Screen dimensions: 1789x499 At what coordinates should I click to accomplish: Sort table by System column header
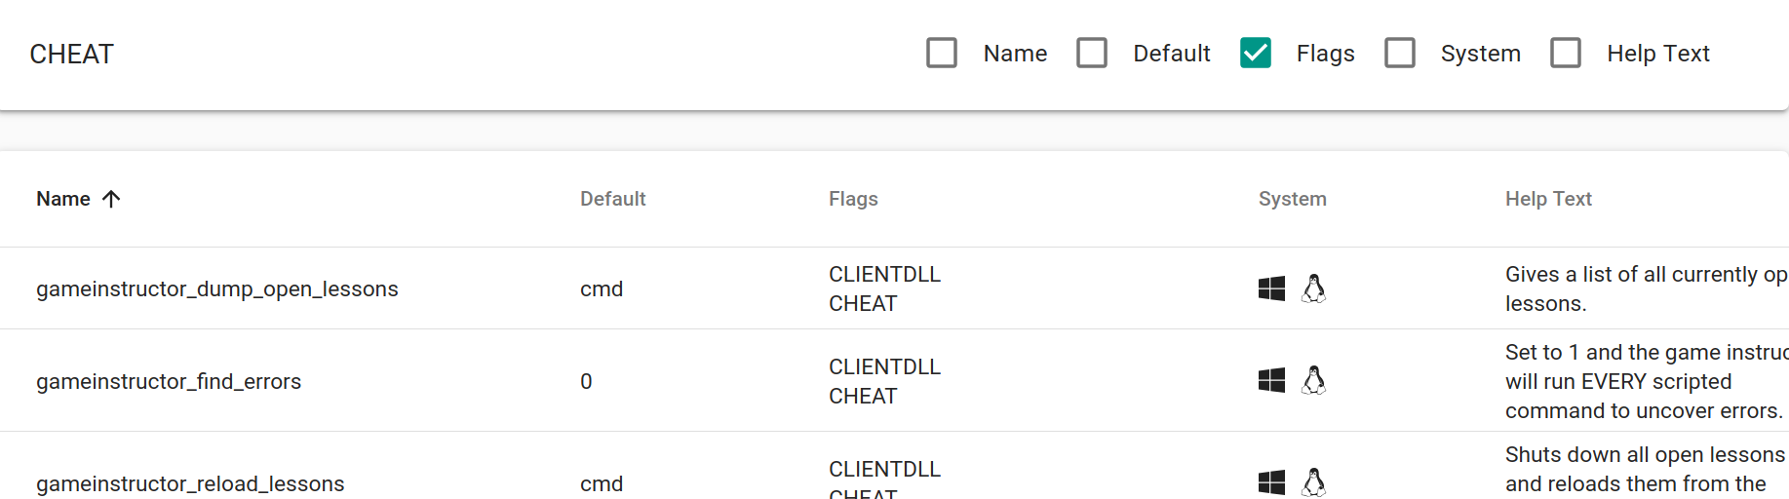tap(1292, 199)
